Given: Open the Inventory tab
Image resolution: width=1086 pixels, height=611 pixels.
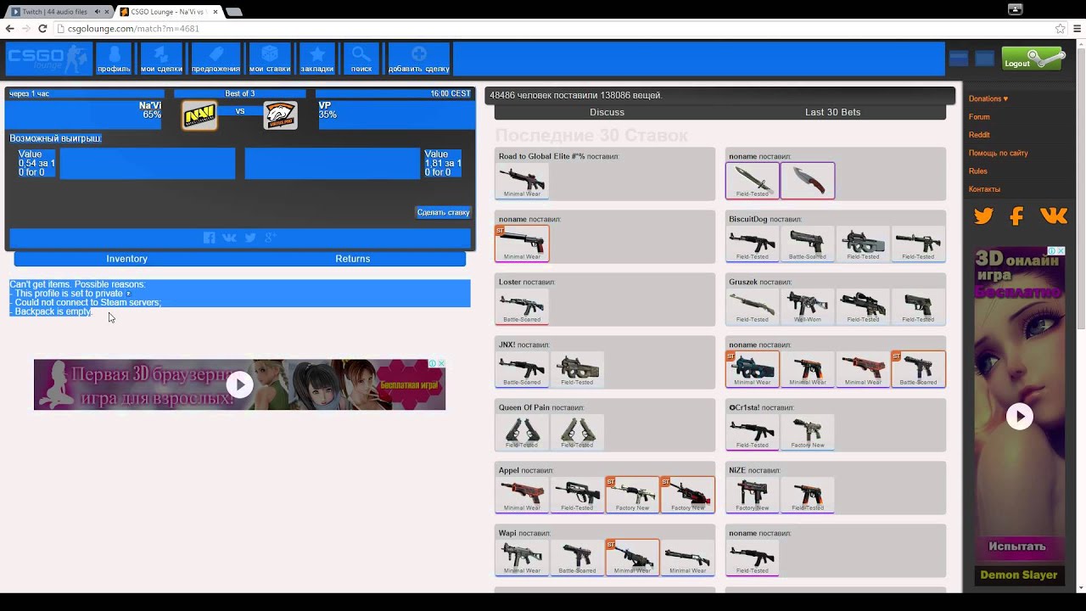Looking at the screenshot, I should pyautogui.click(x=126, y=259).
